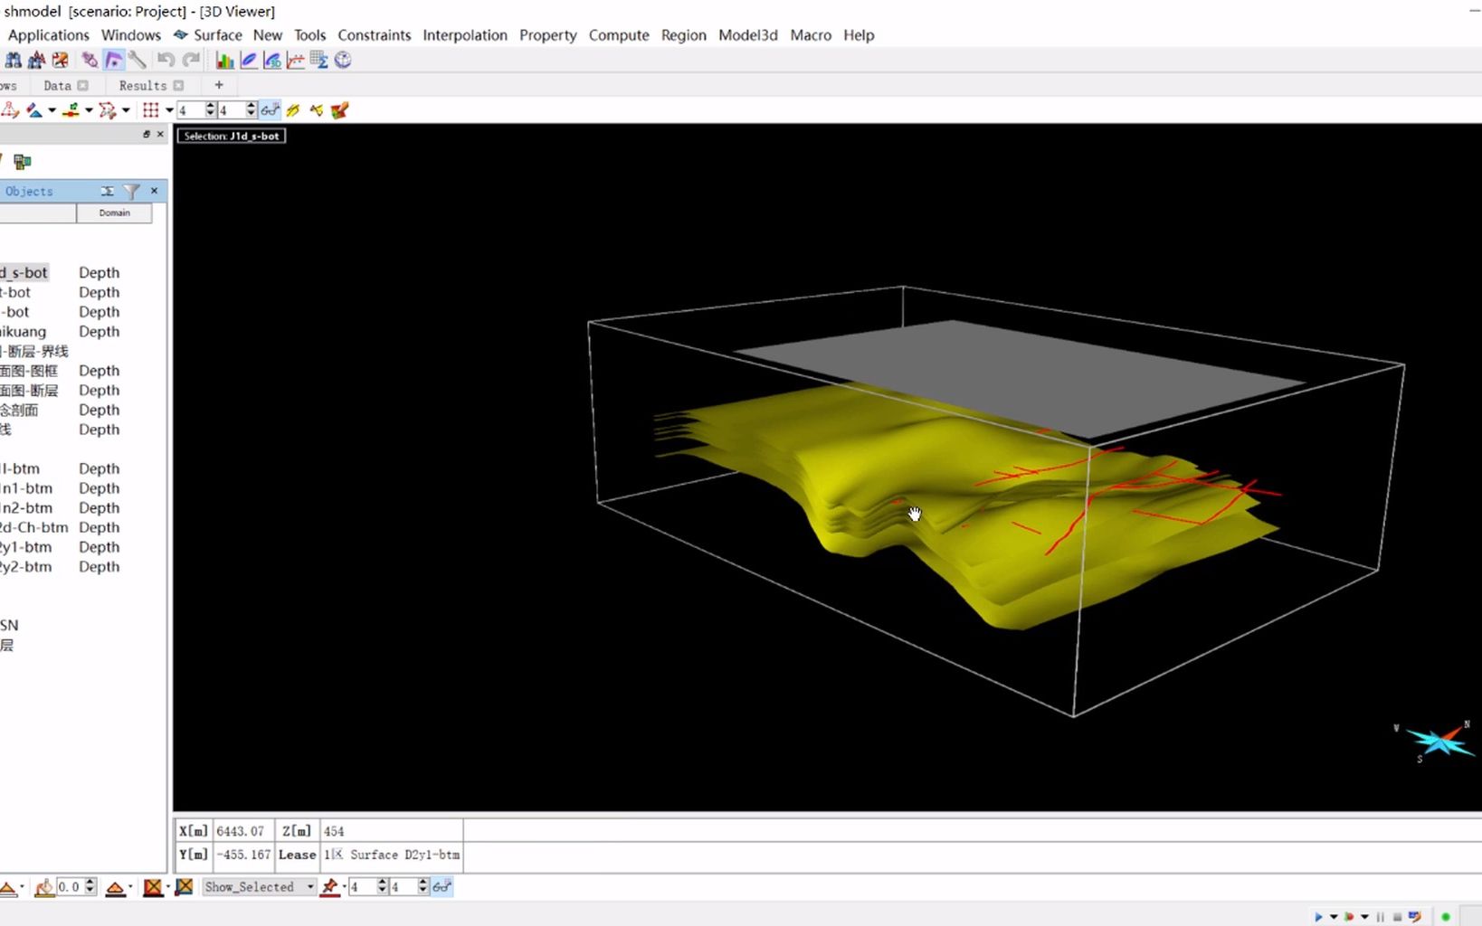
Task: Click the blue 2D curve plot icon
Action: pyautogui.click(x=248, y=61)
